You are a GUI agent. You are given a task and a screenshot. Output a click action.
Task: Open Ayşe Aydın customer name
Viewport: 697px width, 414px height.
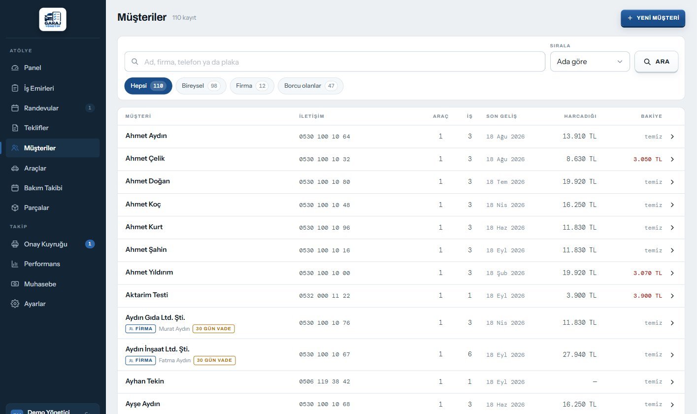point(143,404)
